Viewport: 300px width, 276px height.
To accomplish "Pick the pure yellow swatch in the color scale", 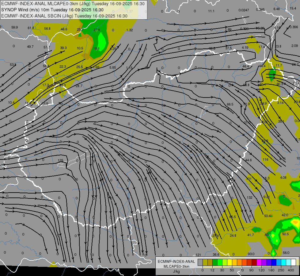I will pos(230,262).
